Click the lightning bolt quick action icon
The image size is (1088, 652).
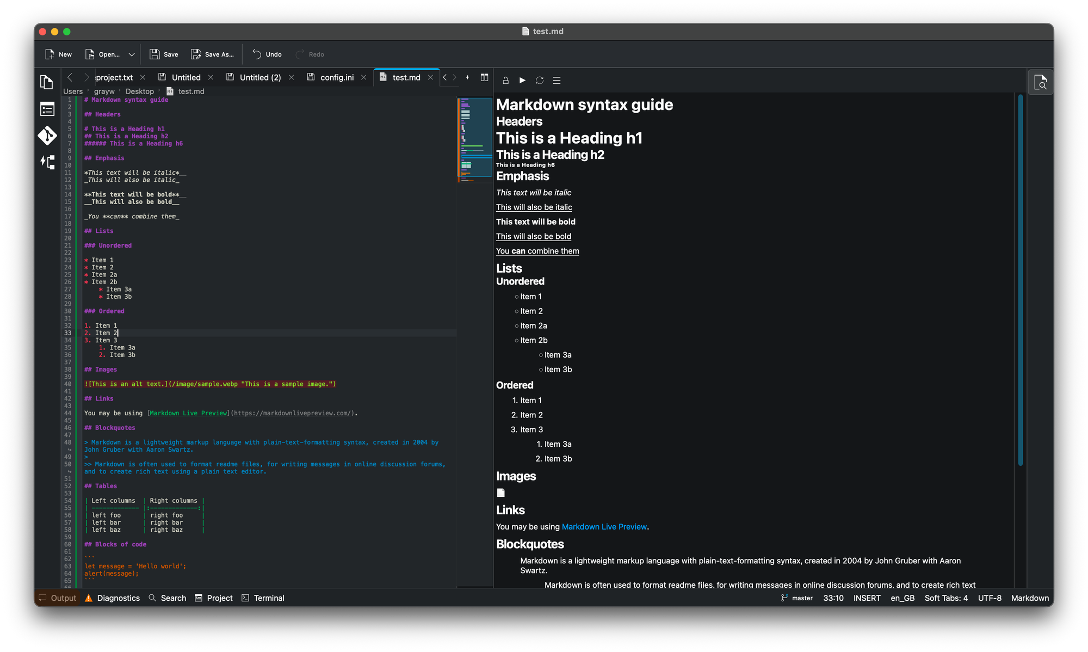pos(467,77)
